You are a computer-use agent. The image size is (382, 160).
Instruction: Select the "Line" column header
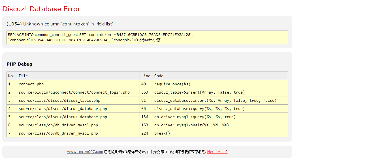point(146,76)
